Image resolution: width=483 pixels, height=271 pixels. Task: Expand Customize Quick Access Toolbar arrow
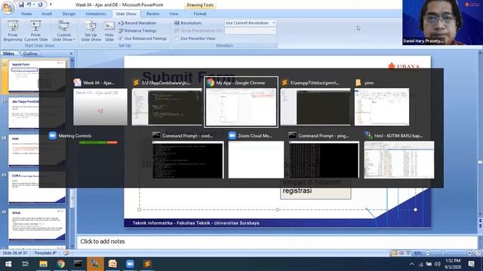pyautogui.click(x=51, y=5)
